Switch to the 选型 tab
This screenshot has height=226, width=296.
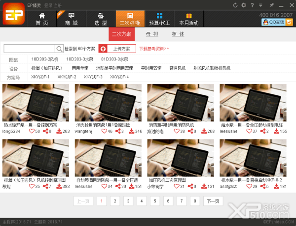(x=101, y=19)
